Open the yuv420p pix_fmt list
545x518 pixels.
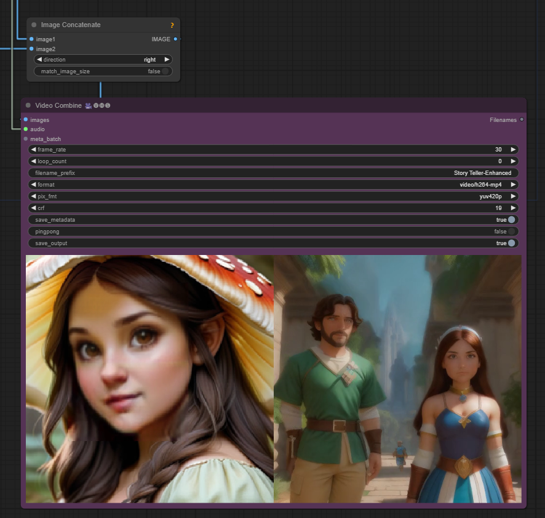click(490, 196)
